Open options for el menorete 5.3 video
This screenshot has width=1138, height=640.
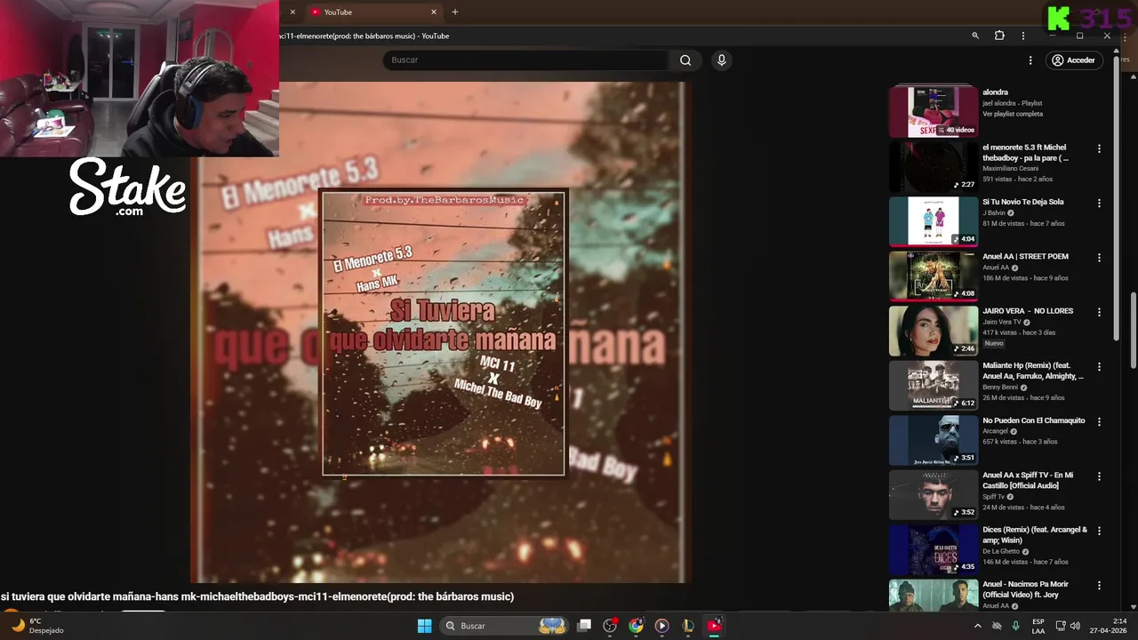click(x=1099, y=149)
